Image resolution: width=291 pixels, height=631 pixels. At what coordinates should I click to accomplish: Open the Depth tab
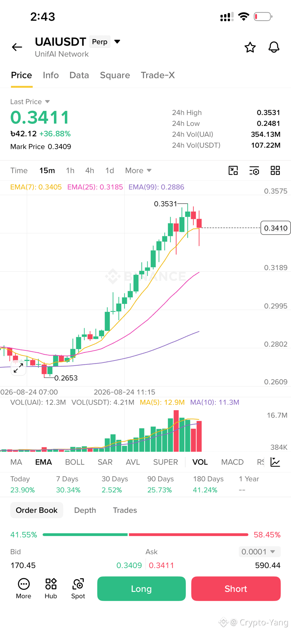pyautogui.click(x=85, y=510)
